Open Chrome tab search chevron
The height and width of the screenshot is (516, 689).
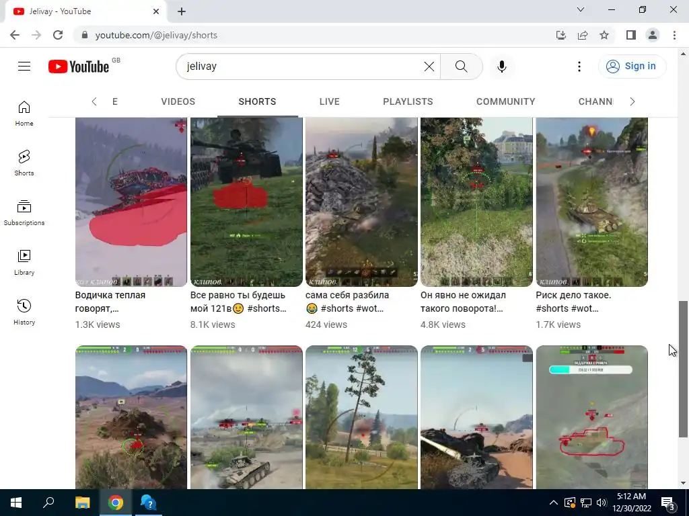tap(581, 9)
